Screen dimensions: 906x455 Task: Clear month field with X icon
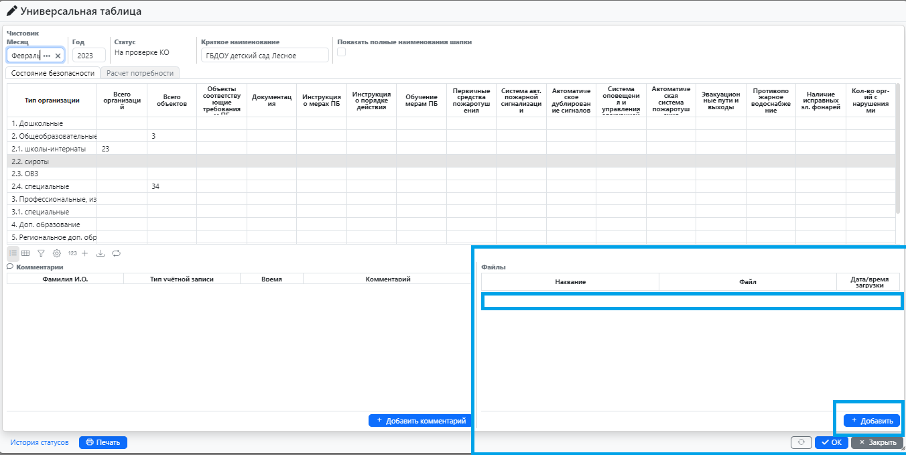point(58,56)
